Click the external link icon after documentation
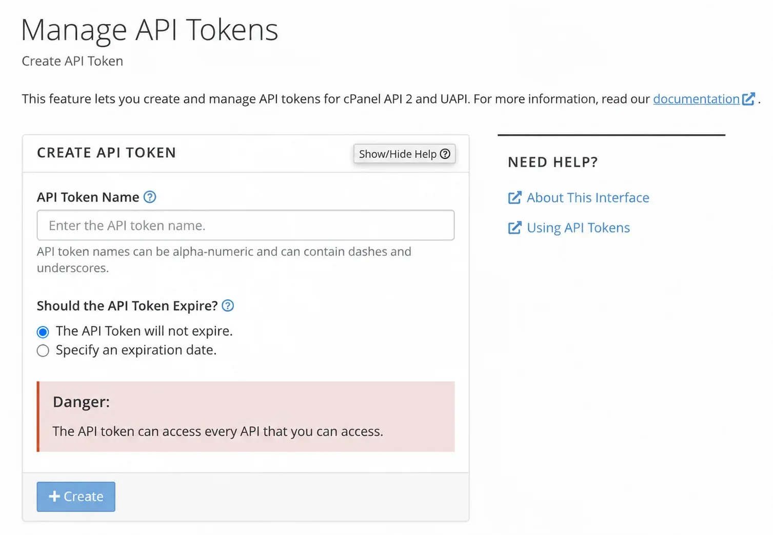 point(748,98)
